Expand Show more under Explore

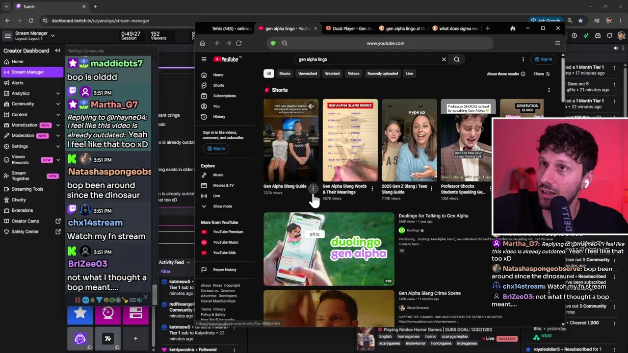[222, 206]
